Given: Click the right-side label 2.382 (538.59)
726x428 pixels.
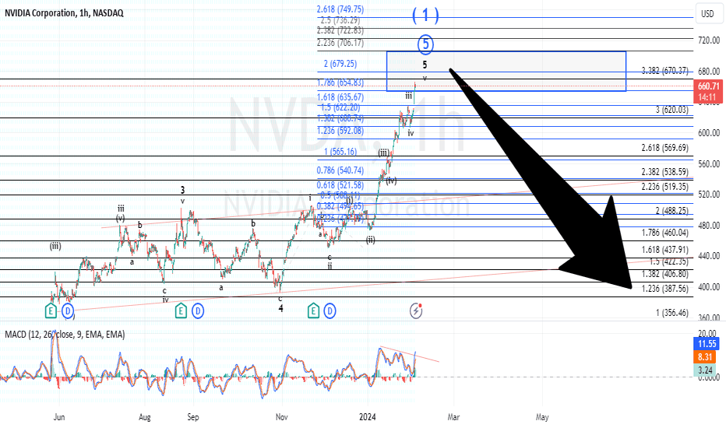Looking at the screenshot, I should point(665,172).
